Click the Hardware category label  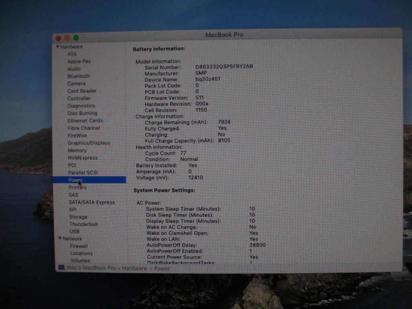72,47
